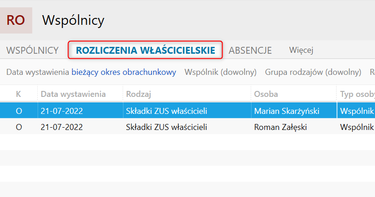Open the Grupa rodzajów (dowolny) filter

tap(313, 72)
